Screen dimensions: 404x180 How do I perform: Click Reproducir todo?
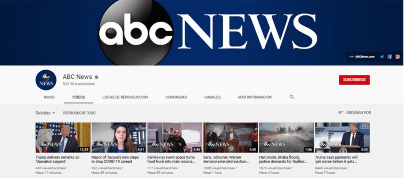click(79, 113)
